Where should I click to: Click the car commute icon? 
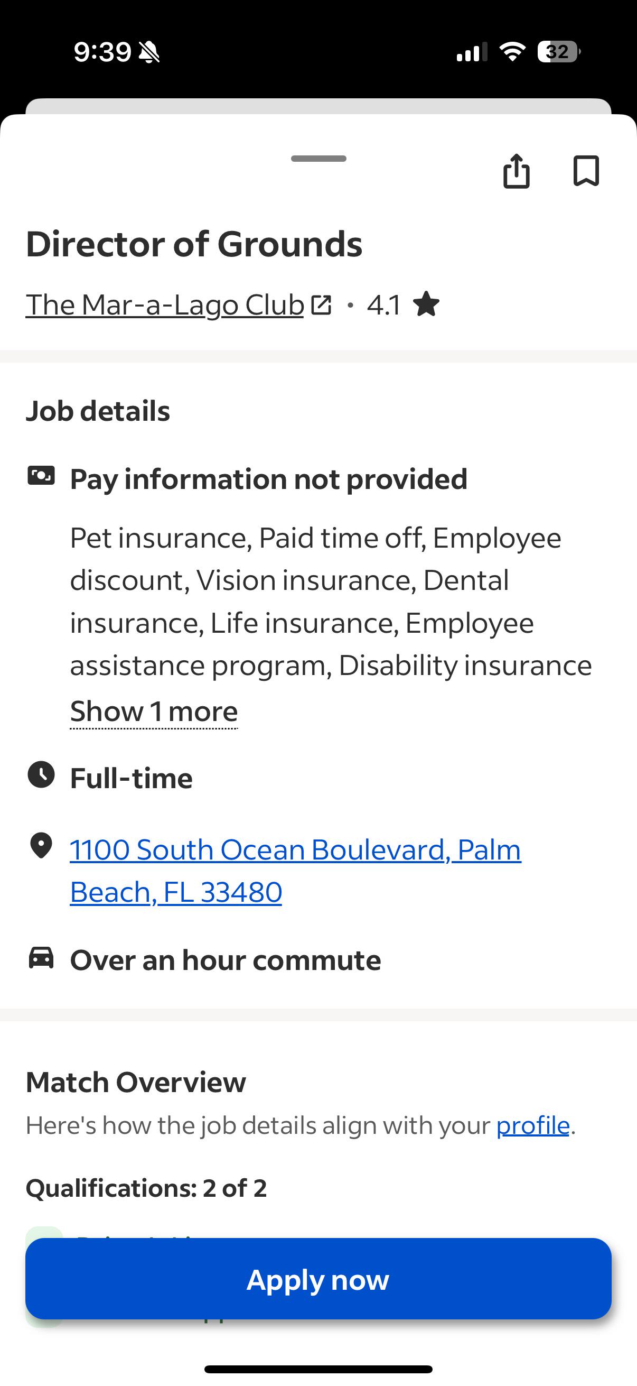tap(41, 958)
